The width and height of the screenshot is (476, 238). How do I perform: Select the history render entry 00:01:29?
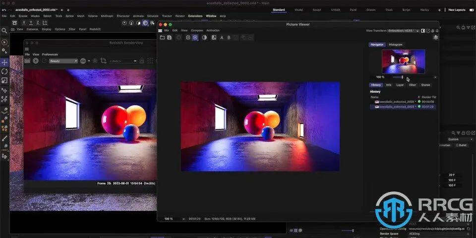(403, 107)
